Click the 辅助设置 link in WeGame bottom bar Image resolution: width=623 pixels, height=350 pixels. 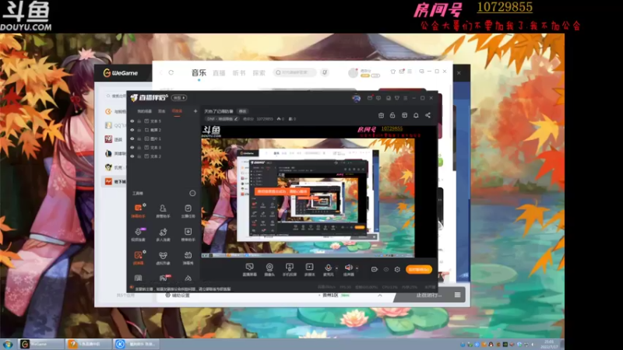pos(178,296)
